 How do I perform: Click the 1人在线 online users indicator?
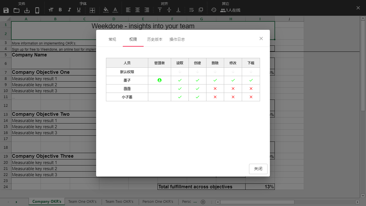(x=230, y=10)
